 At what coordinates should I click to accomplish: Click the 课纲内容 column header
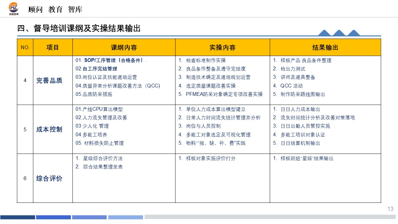click(124, 48)
